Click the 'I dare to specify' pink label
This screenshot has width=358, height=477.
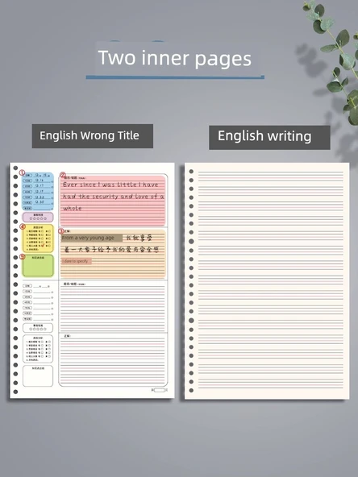click(76, 261)
